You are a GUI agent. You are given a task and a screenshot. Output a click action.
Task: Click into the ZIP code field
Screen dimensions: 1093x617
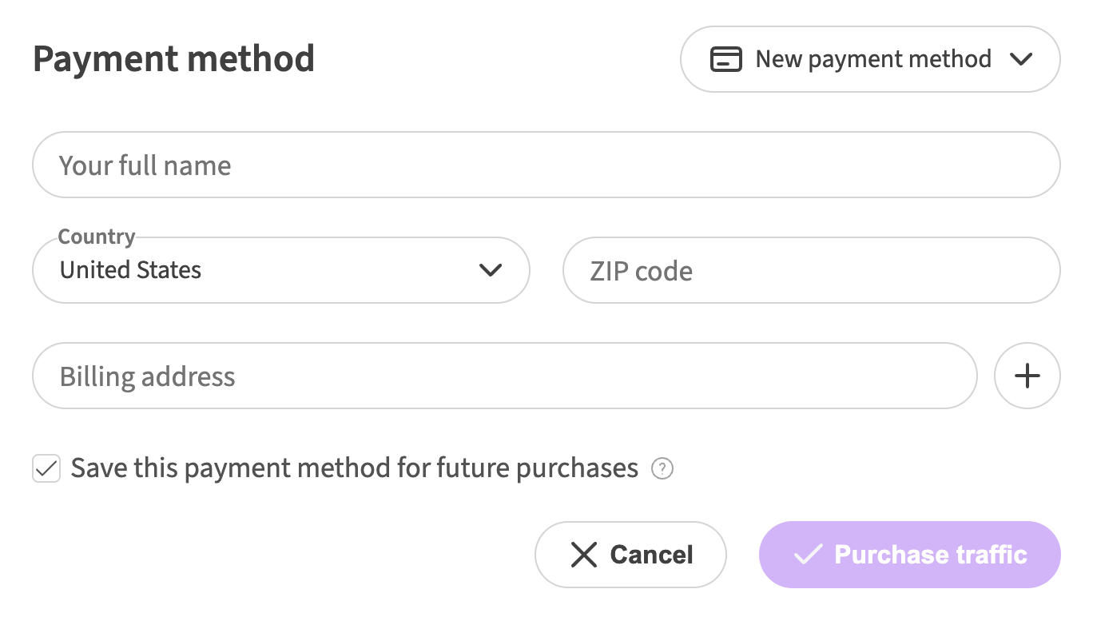pyautogui.click(x=811, y=271)
